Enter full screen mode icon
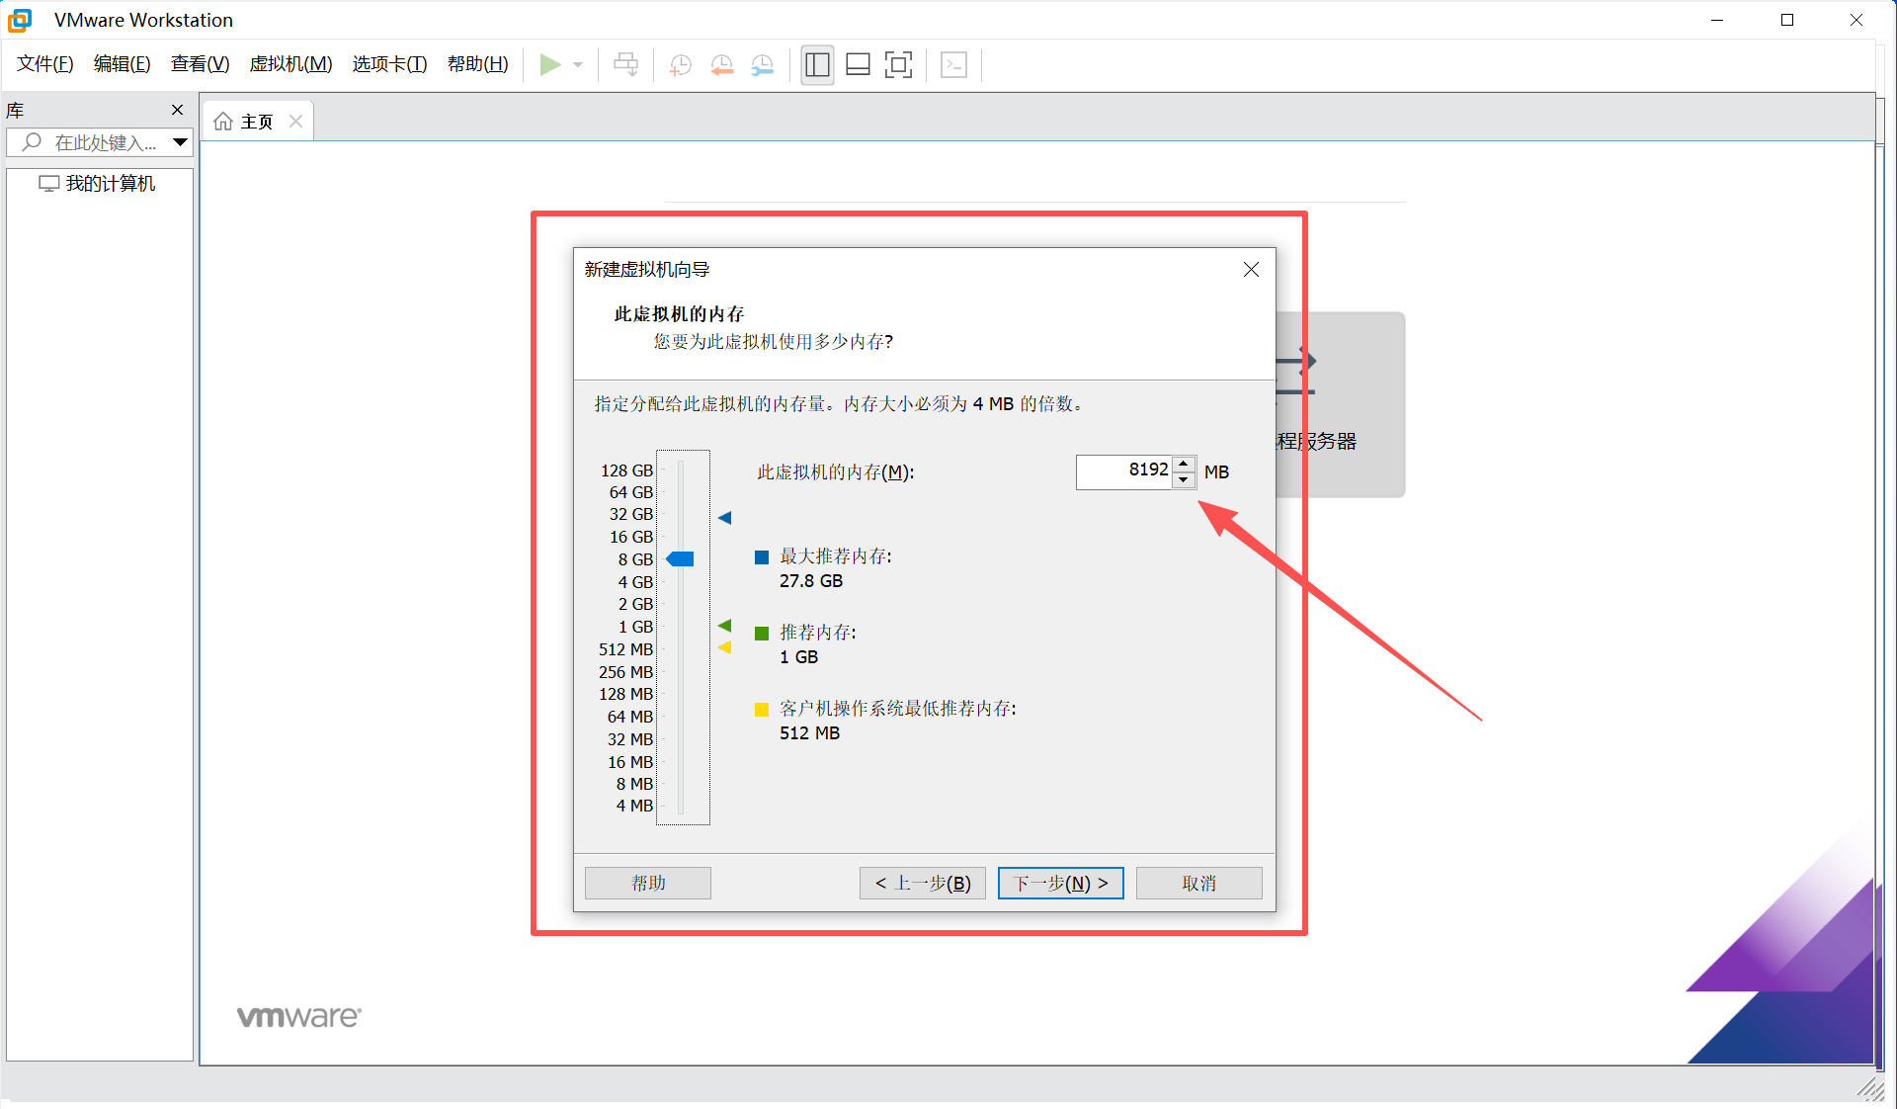The image size is (1897, 1109). [898, 65]
